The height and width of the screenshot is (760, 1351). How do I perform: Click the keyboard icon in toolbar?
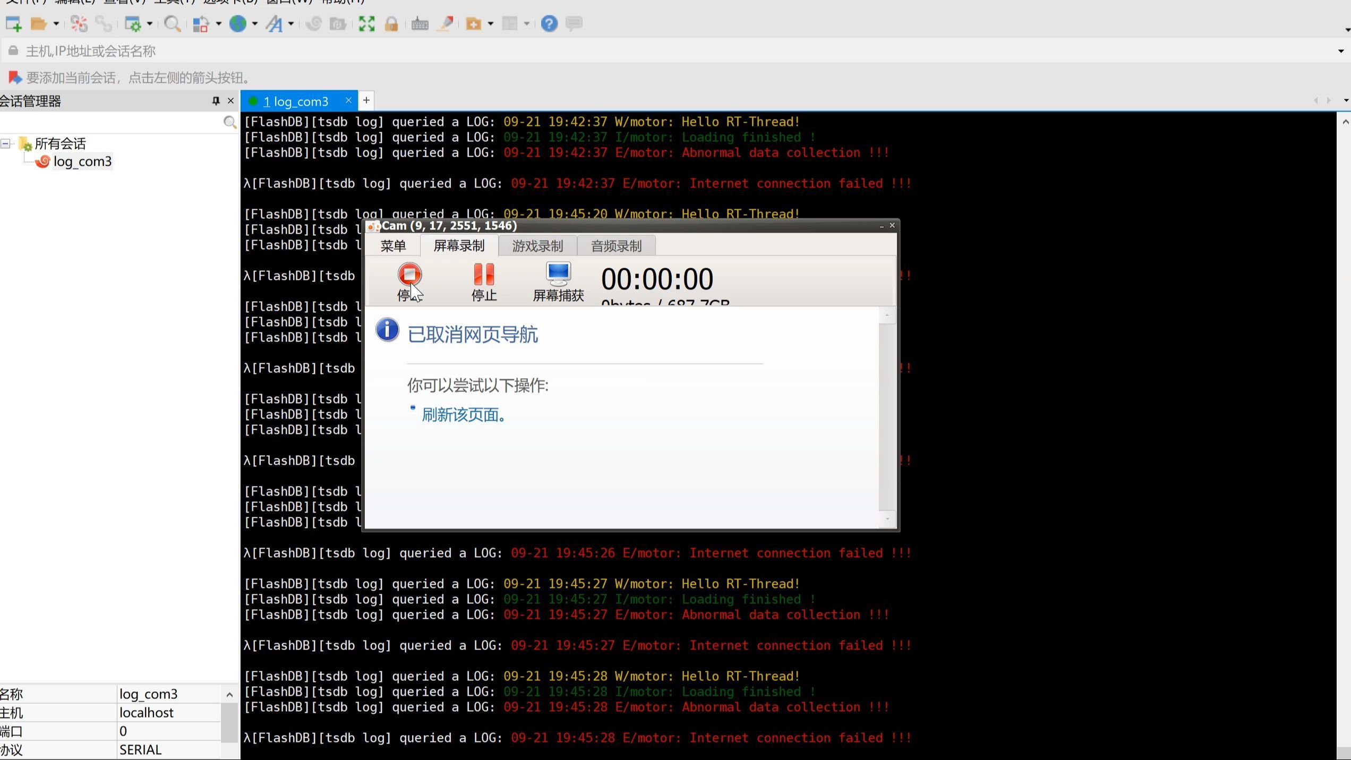(x=420, y=24)
